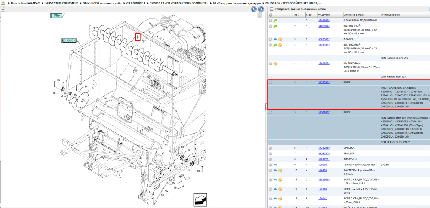Open part number link 120104
Viewport: 430px width, 208px height.
click(322, 189)
